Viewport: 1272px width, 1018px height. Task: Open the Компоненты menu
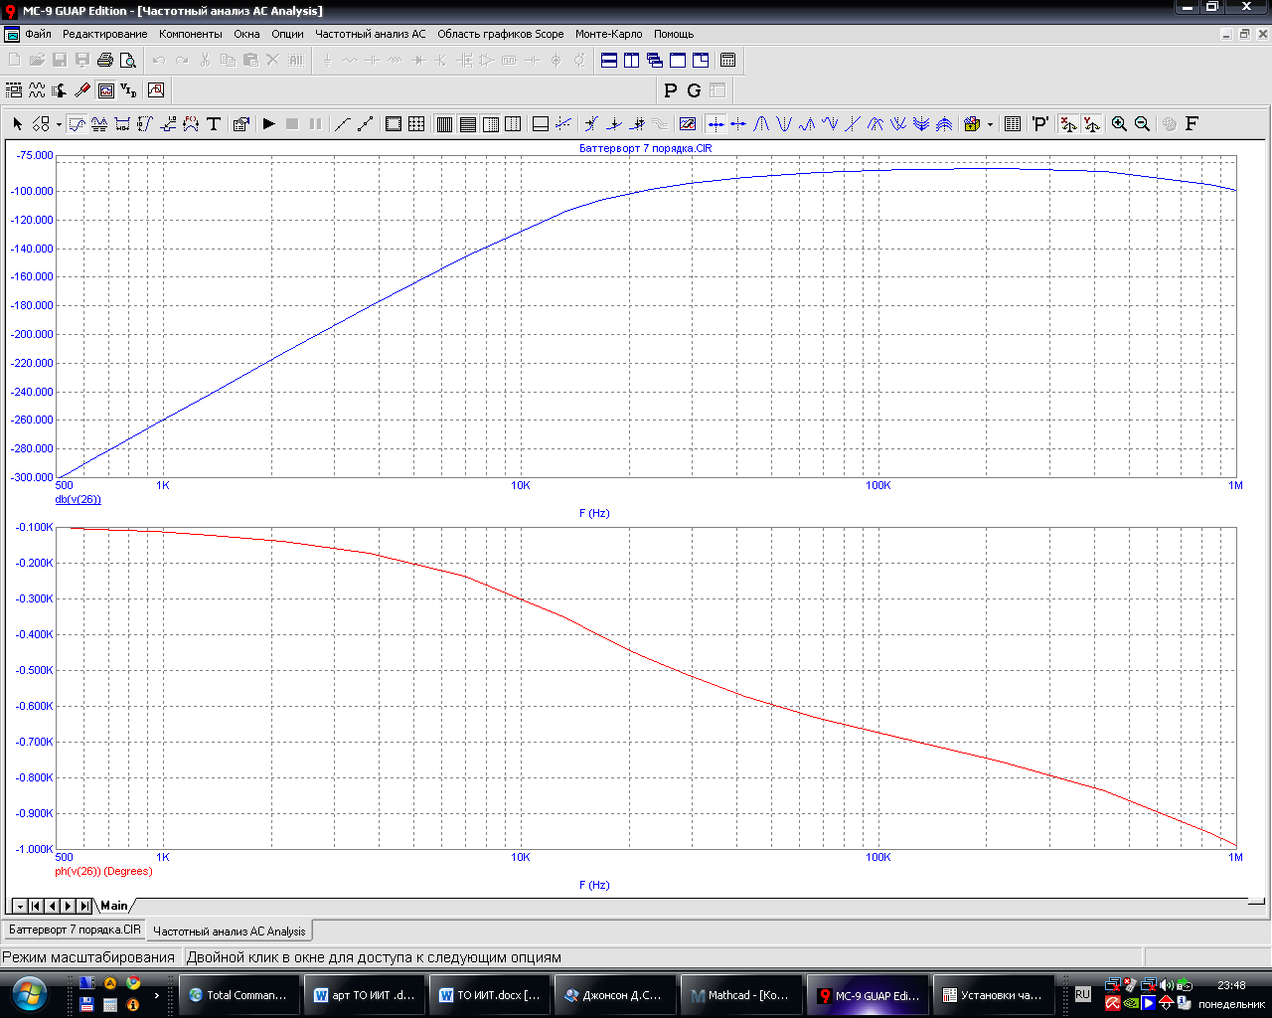click(x=191, y=34)
